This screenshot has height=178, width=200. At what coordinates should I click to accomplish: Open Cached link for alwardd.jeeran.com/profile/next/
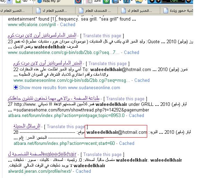pyautogui.click(x=83, y=171)
